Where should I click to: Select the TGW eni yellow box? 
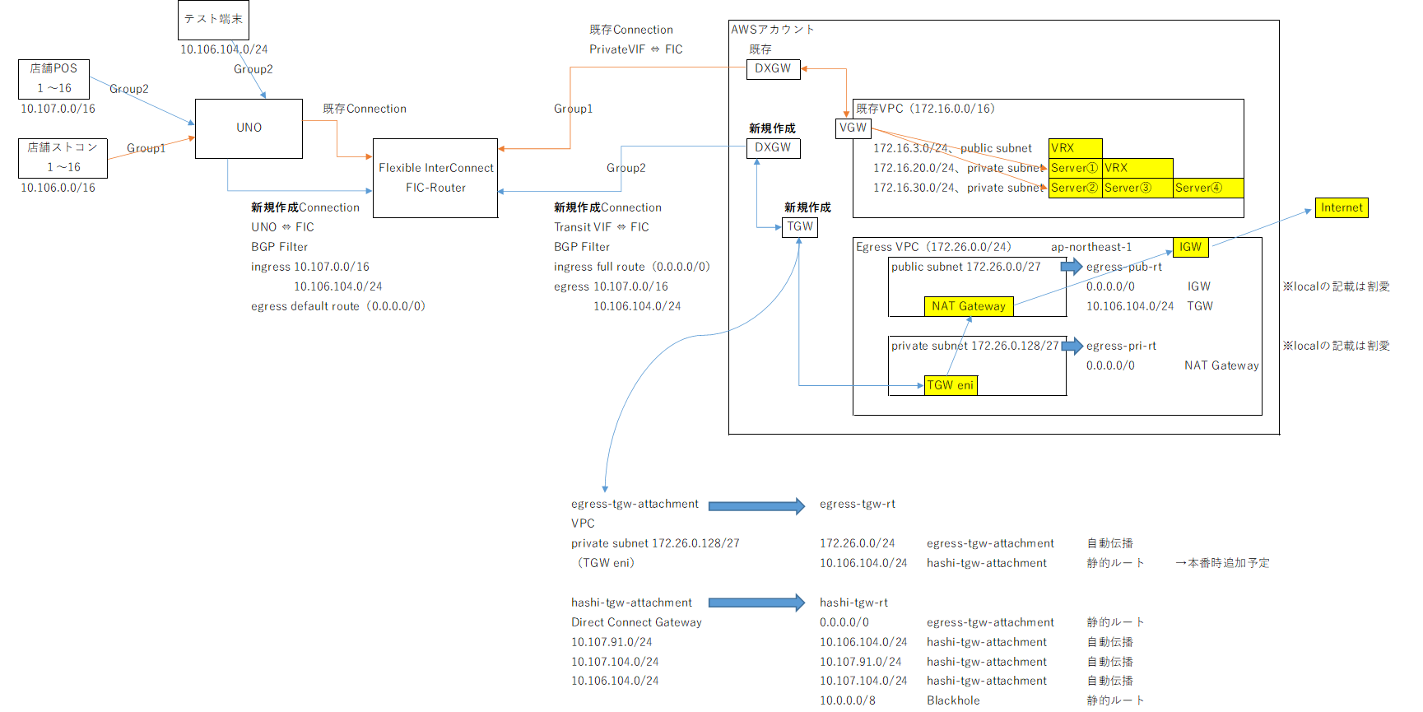coord(951,385)
